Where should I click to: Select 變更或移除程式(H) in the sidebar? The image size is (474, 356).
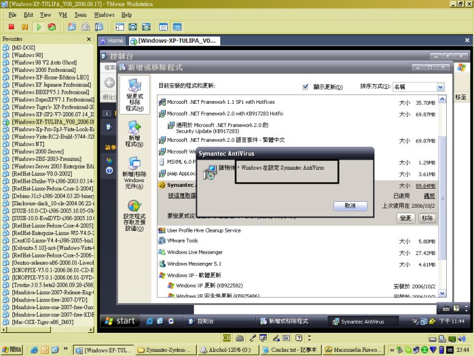(x=134, y=95)
